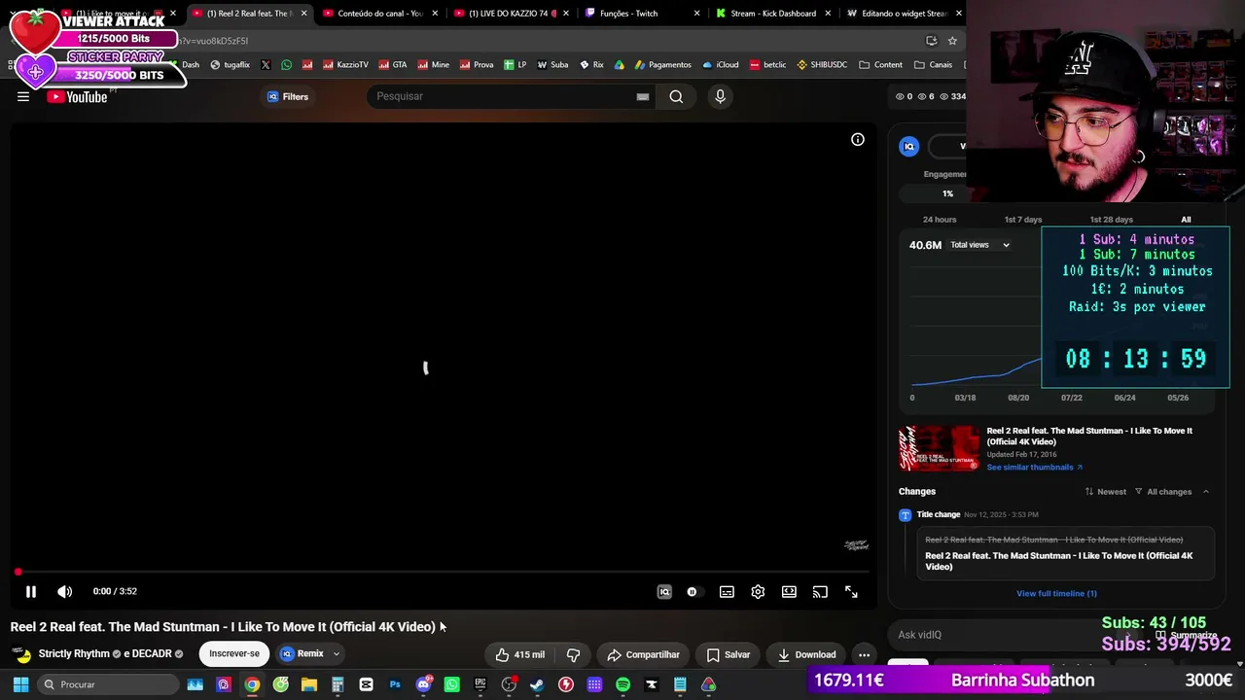Switch to the 1st 28 days tab
The width and height of the screenshot is (1245, 700).
1112,220
